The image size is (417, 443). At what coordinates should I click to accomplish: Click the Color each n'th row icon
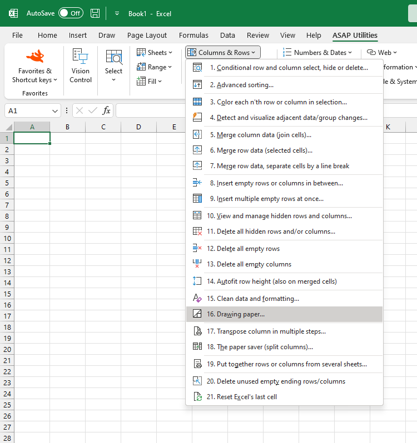197,102
